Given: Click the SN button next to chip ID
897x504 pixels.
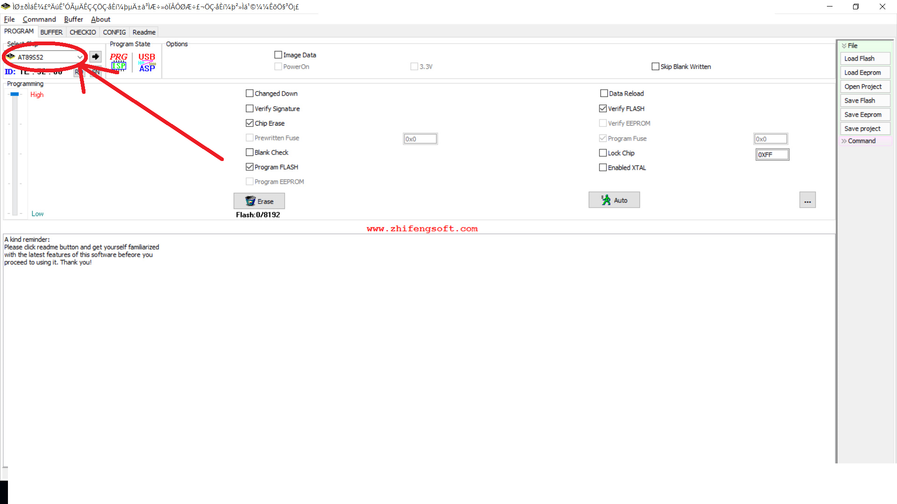Looking at the screenshot, I should click(95, 72).
